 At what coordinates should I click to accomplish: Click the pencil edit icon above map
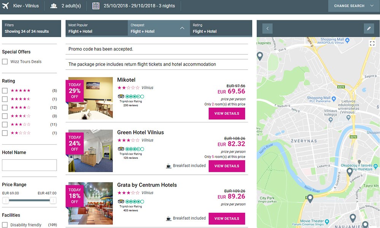(369, 28)
